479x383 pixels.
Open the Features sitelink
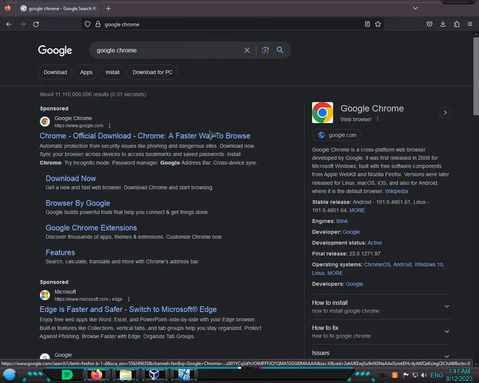coord(60,252)
